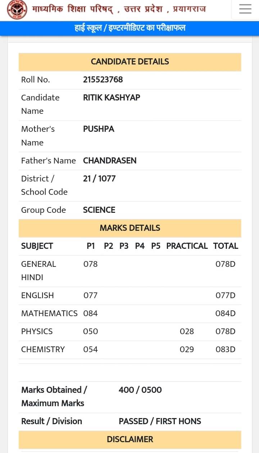Select the MARKS DETAILS section header
Viewport: 259px width, 453px height.
[130, 228]
